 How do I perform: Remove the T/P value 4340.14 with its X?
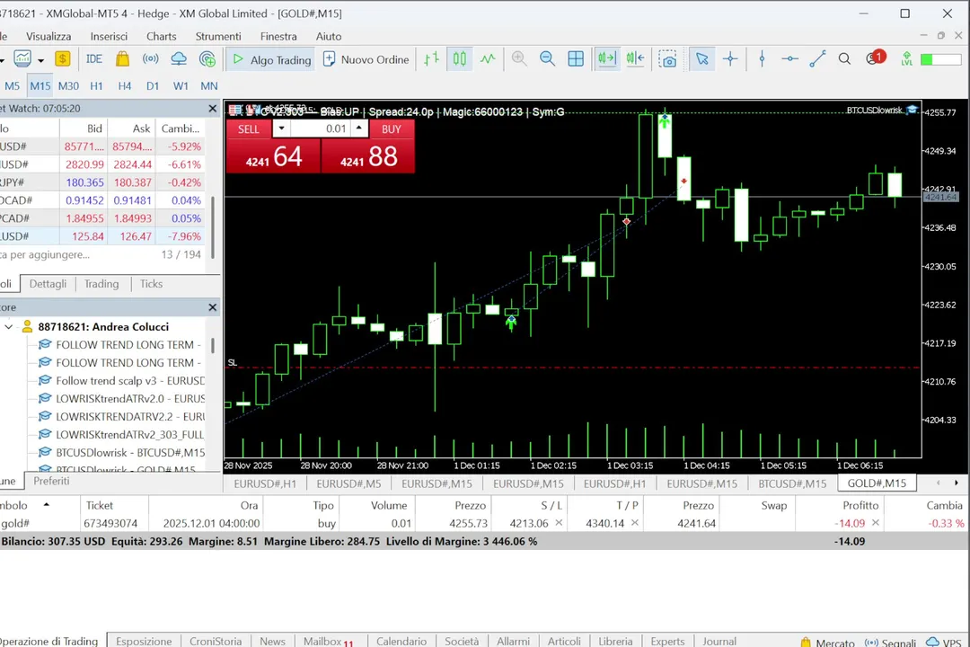tap(635, 523)
